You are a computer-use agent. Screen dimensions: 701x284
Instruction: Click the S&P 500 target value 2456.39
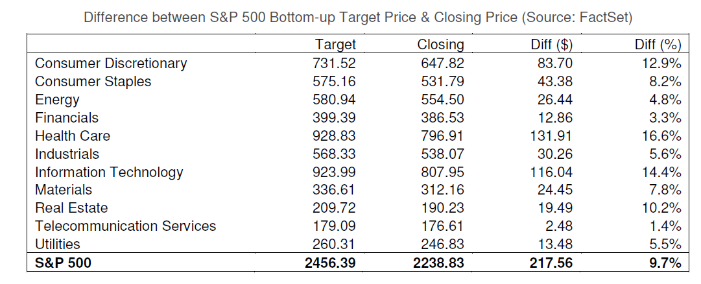(x=331, y=263)
